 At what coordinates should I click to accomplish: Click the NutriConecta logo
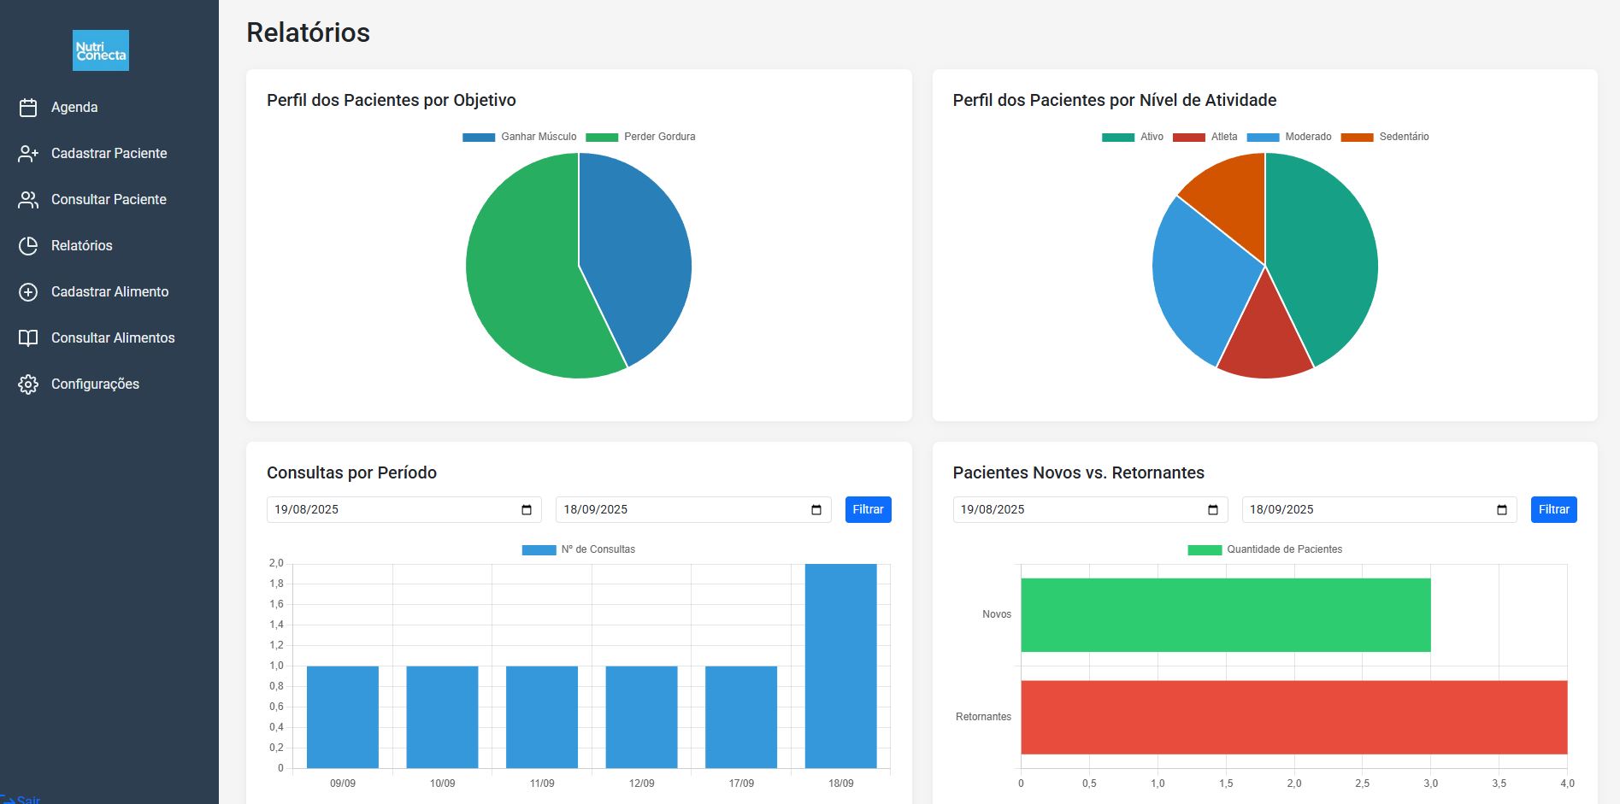pyautogui.click(x=101, y=50)
